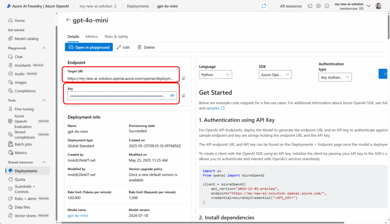The image size is (390, 224).
Task: Click the chat refresh icon in top bar
Action: pyautogui.click(x=264, y=6)
